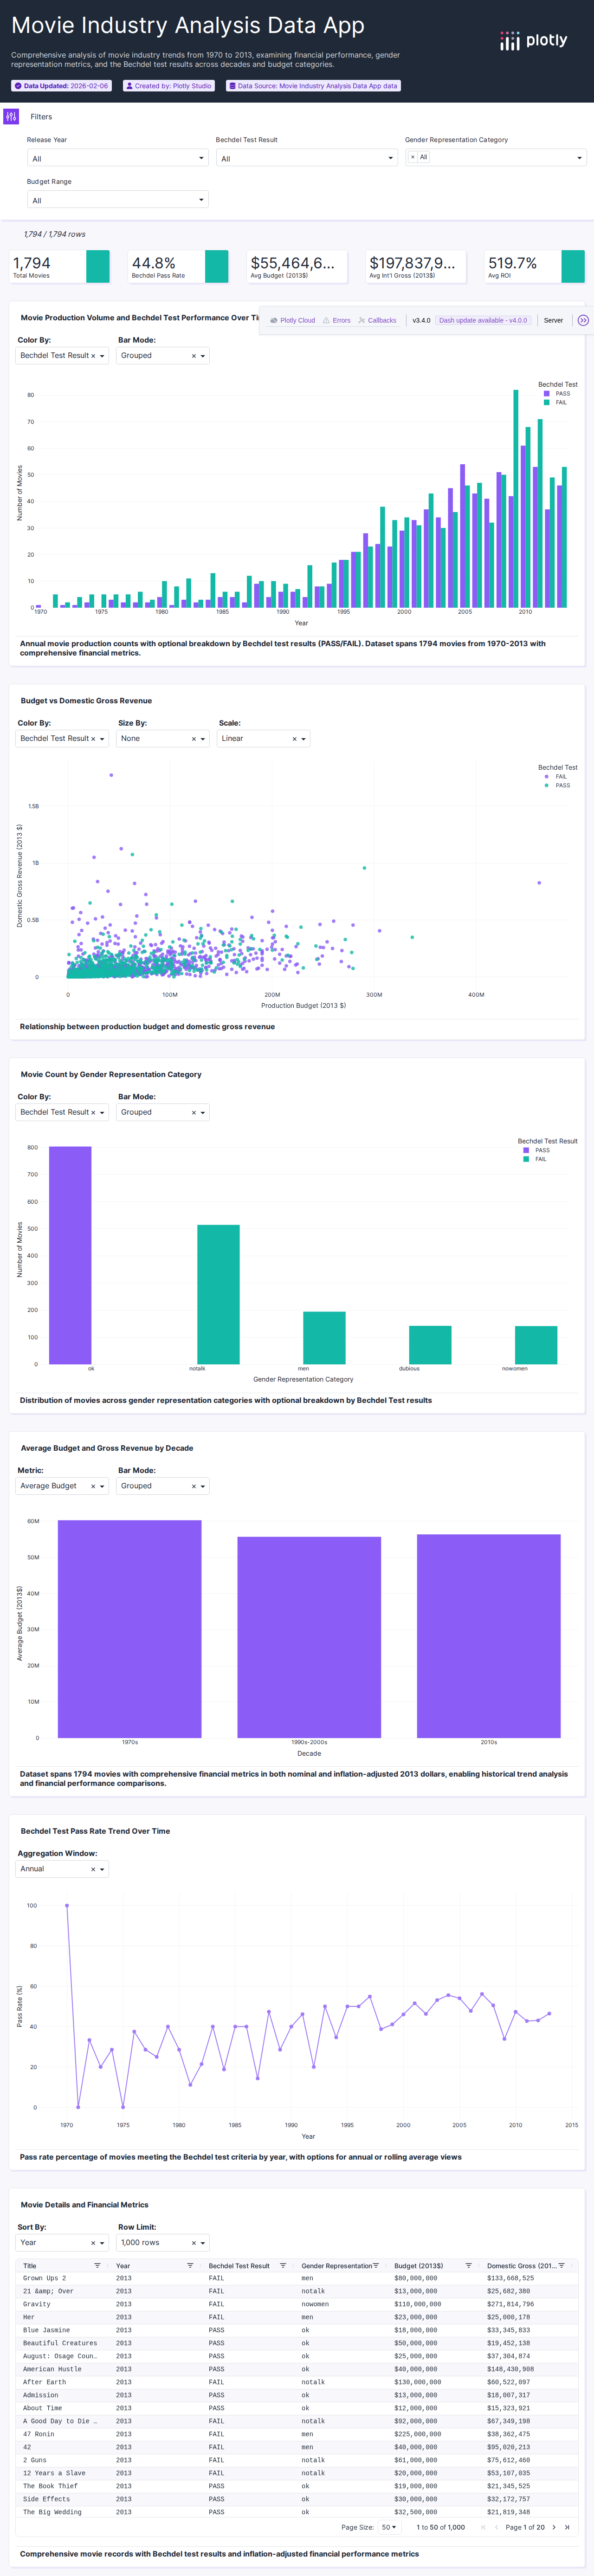Toggle the Filters panel icon

11,117
